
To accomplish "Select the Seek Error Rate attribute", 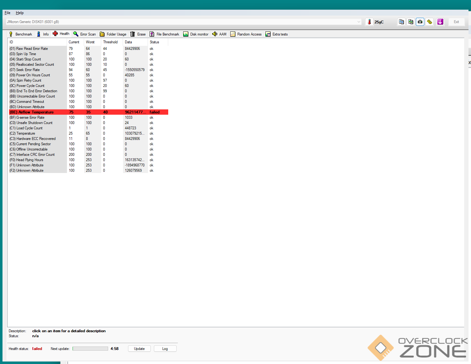I will [x=88, y=70].
